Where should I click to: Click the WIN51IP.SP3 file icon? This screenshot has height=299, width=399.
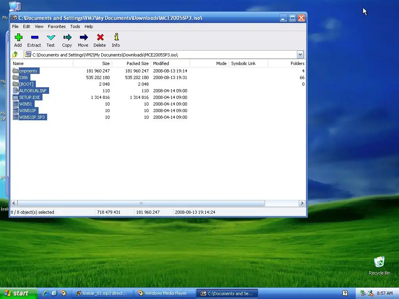(16, 117)
